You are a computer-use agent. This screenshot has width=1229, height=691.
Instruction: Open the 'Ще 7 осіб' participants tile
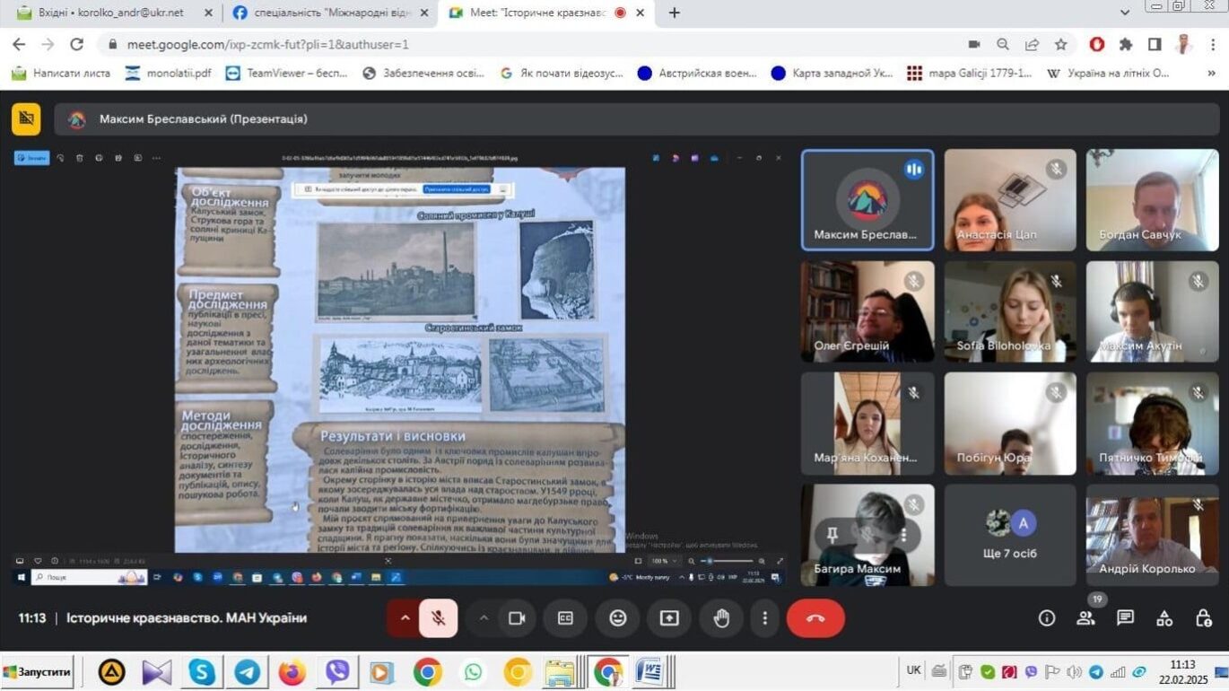coord(1009,536)
